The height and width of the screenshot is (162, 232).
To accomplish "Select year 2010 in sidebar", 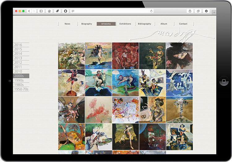I will 21,72.
